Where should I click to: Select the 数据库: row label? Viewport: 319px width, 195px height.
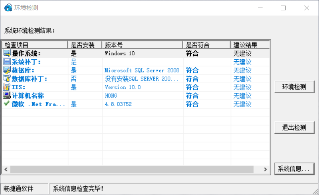click(x=23, y=70)
